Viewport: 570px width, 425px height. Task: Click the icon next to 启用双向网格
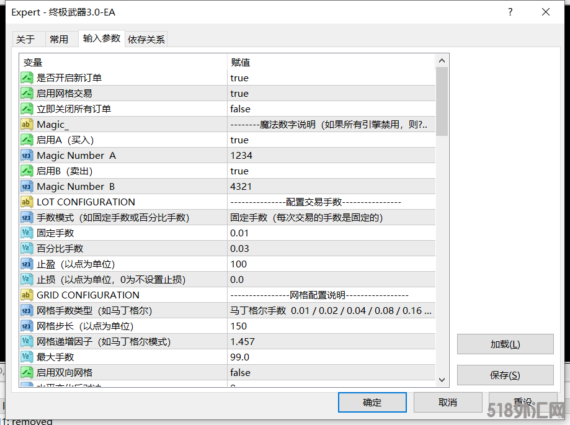[27, 373]
